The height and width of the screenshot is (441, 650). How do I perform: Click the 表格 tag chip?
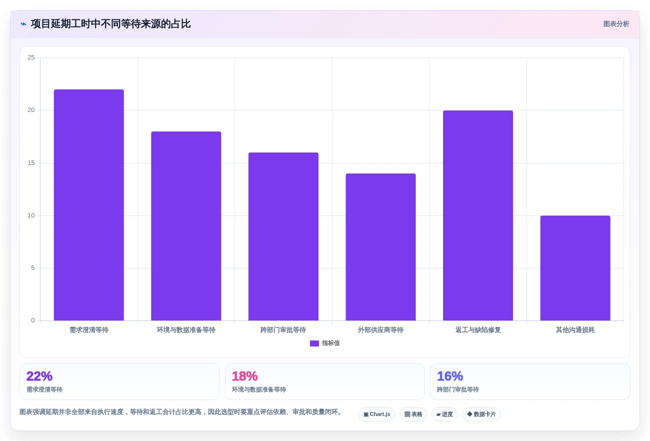point(413,414)
